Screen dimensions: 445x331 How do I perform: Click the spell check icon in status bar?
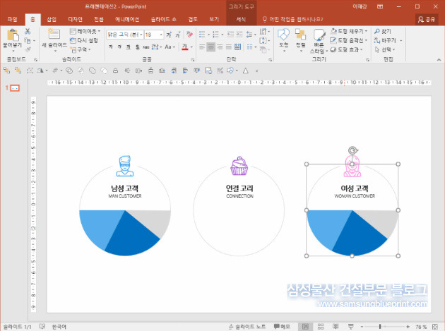pyautogui.click(x=42, y=327)
